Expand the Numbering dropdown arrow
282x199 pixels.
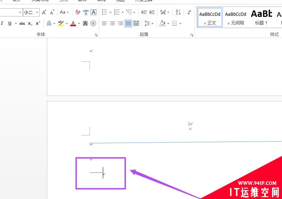tap(123, 13)
